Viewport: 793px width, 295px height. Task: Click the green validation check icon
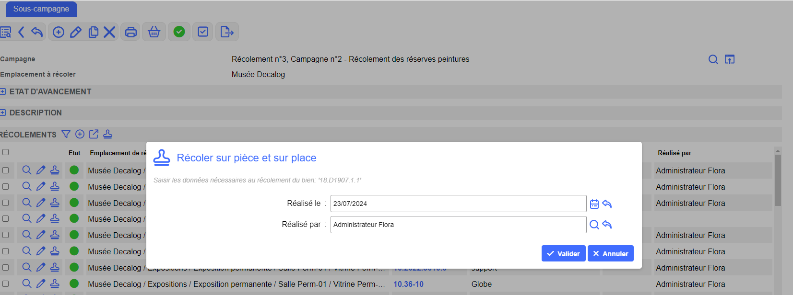point(179,32)
